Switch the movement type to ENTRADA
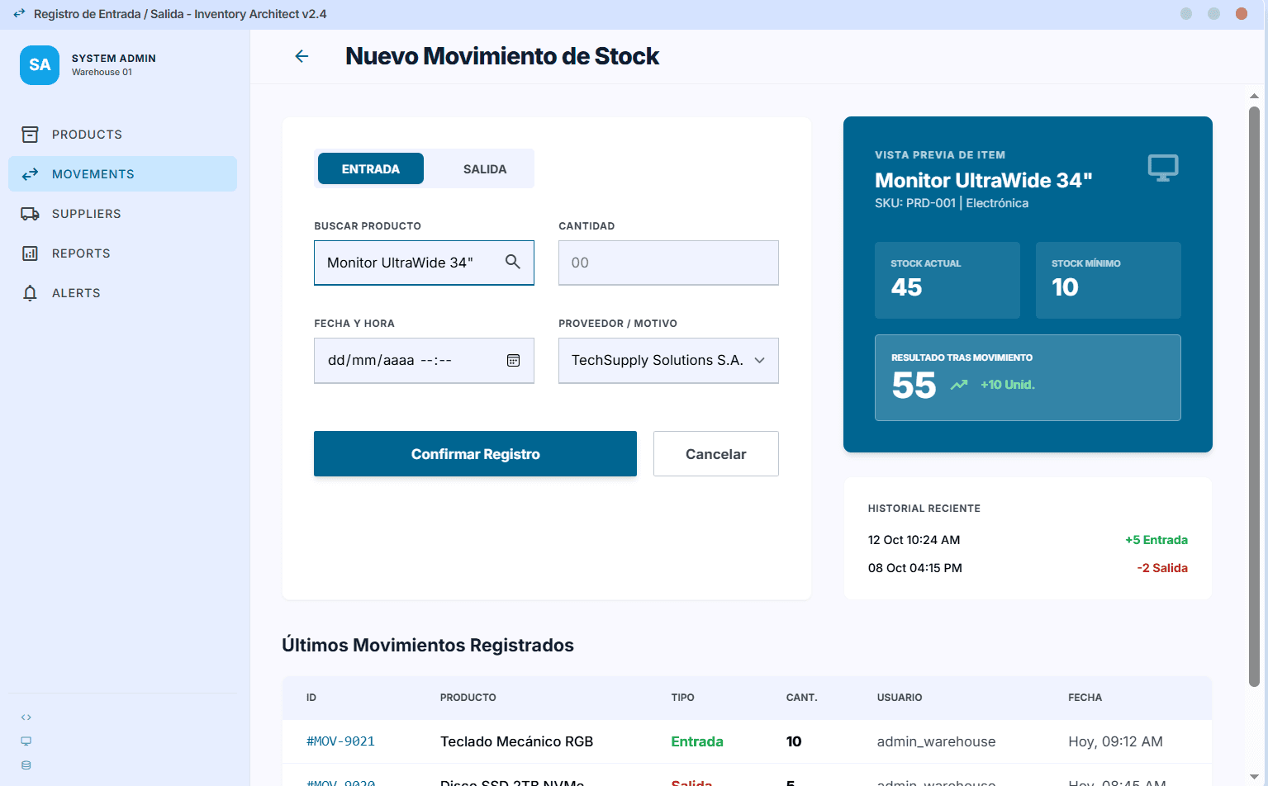 click(x=371, y=168)
